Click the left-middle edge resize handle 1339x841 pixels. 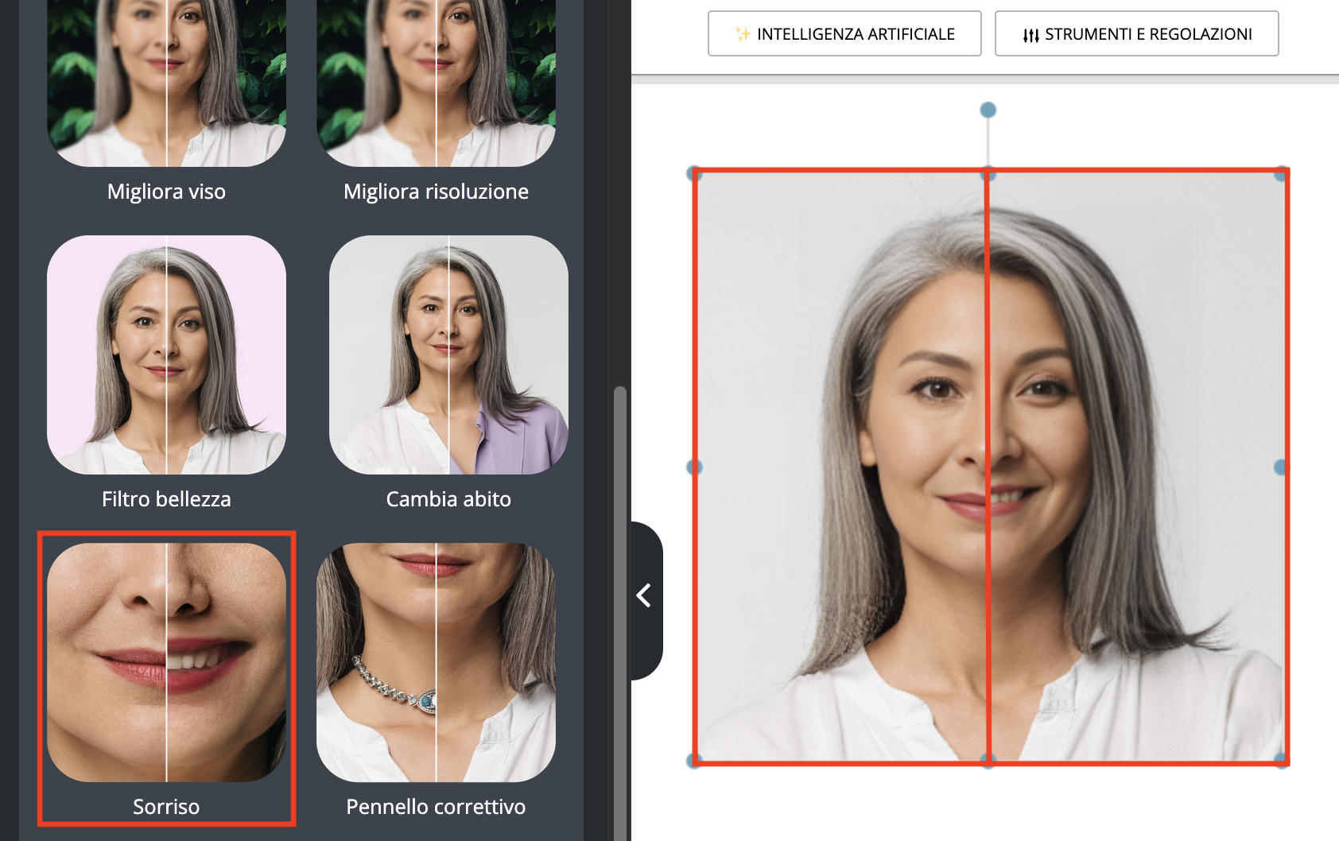tap(694, 467)
